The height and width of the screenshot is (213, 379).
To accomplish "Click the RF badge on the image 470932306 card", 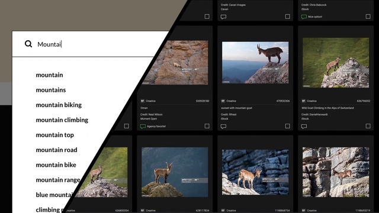I will [x=223, y=101].
